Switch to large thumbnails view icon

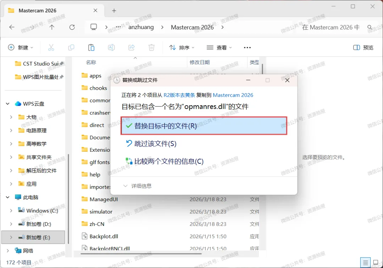[x=376, y=263]
